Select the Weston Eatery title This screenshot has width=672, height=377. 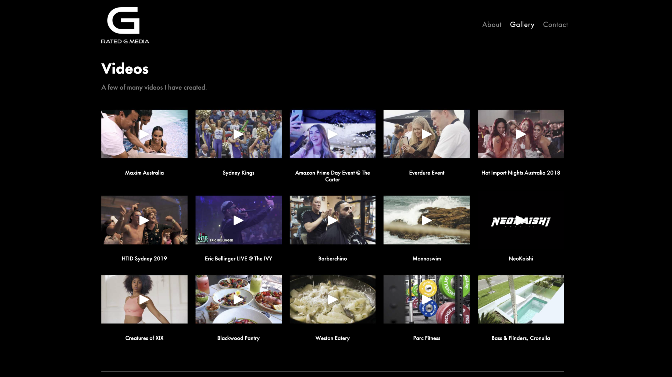pyautogui.click(x=333, y=338)
